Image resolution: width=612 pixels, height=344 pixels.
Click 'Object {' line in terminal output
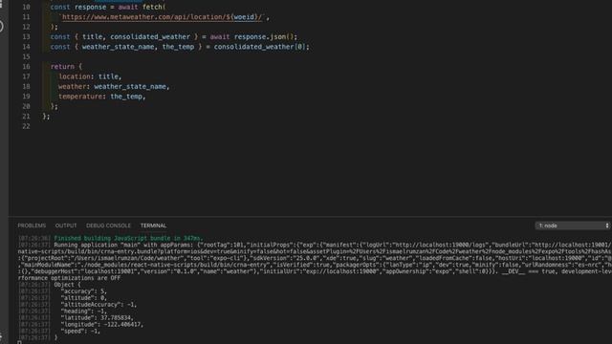[67, 285]
